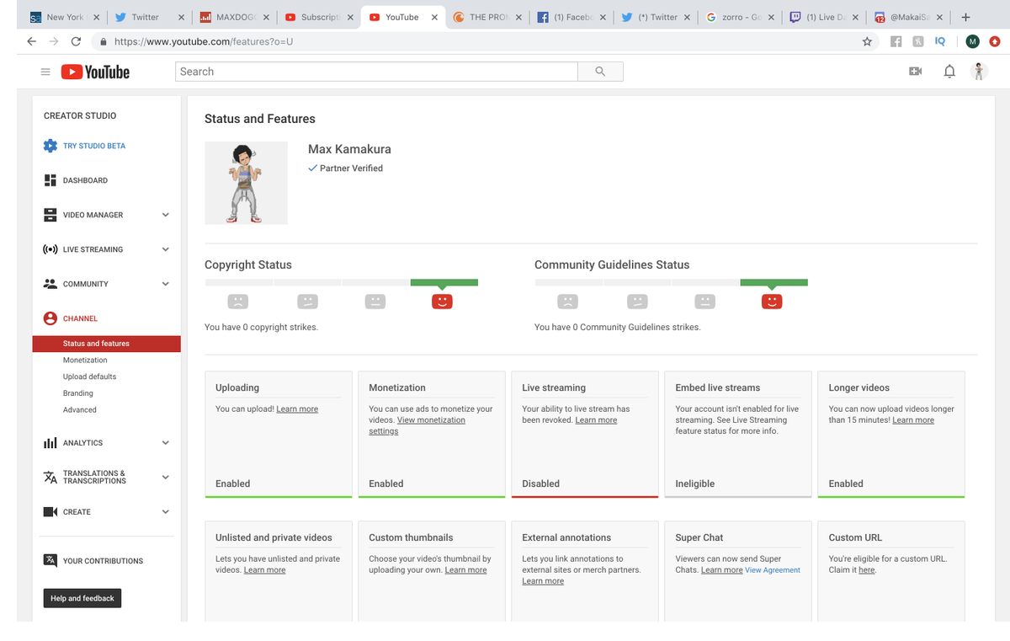Image resolution: width=1010 pixels, height=641 pixels.
Task: Open the create video camera icon
Action: [916, 72]
